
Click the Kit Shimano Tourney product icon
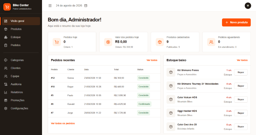pyautogui.click(x=171, y=86)
